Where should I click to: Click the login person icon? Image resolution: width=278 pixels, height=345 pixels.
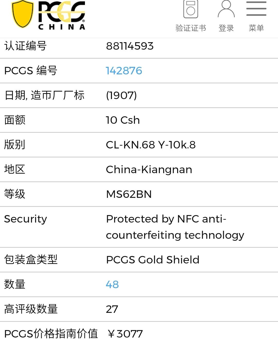[x=226, y=9]
